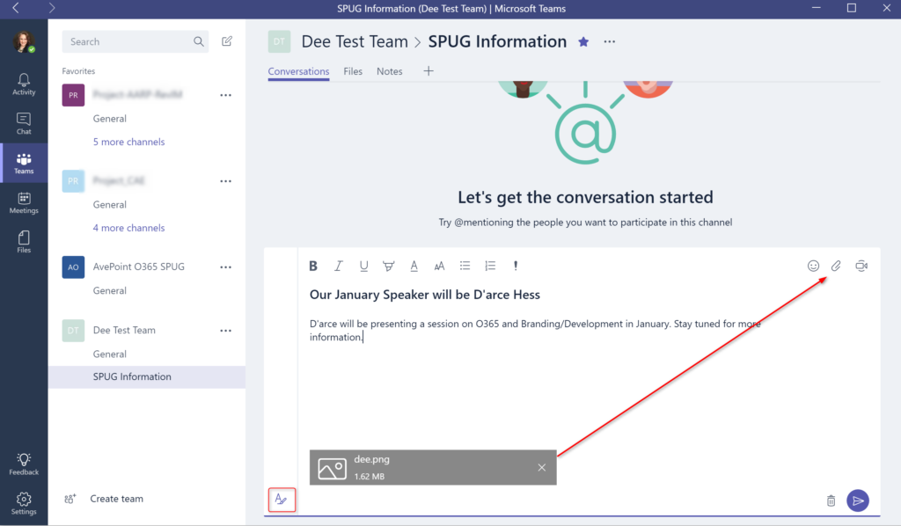The height and width of the screenshot is (526, 901).
Task: Open the Meetings section
Action: tap(24, 202)
